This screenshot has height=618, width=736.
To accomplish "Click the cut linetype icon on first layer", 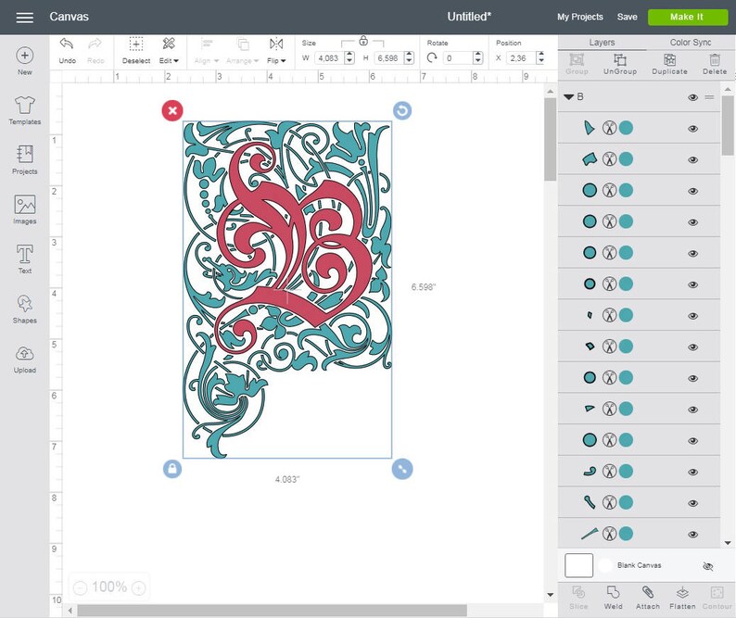I will coord(609,128).
